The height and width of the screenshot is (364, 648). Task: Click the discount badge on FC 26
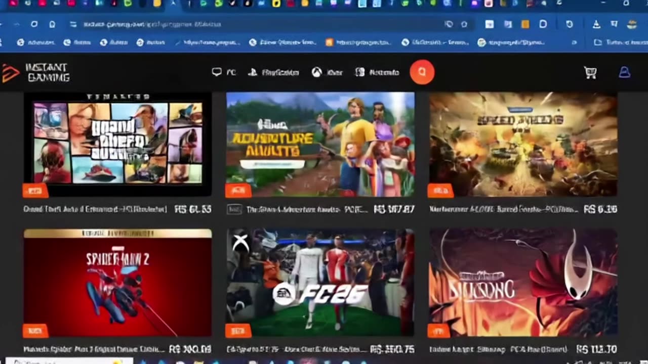[x=238, y=331]
